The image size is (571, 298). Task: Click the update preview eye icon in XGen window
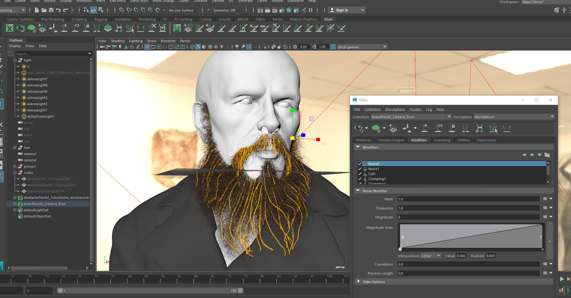[358, 128]
